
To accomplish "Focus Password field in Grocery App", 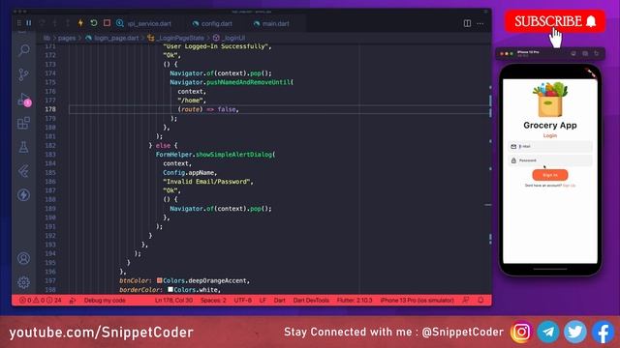I will [x=550, y=160].
